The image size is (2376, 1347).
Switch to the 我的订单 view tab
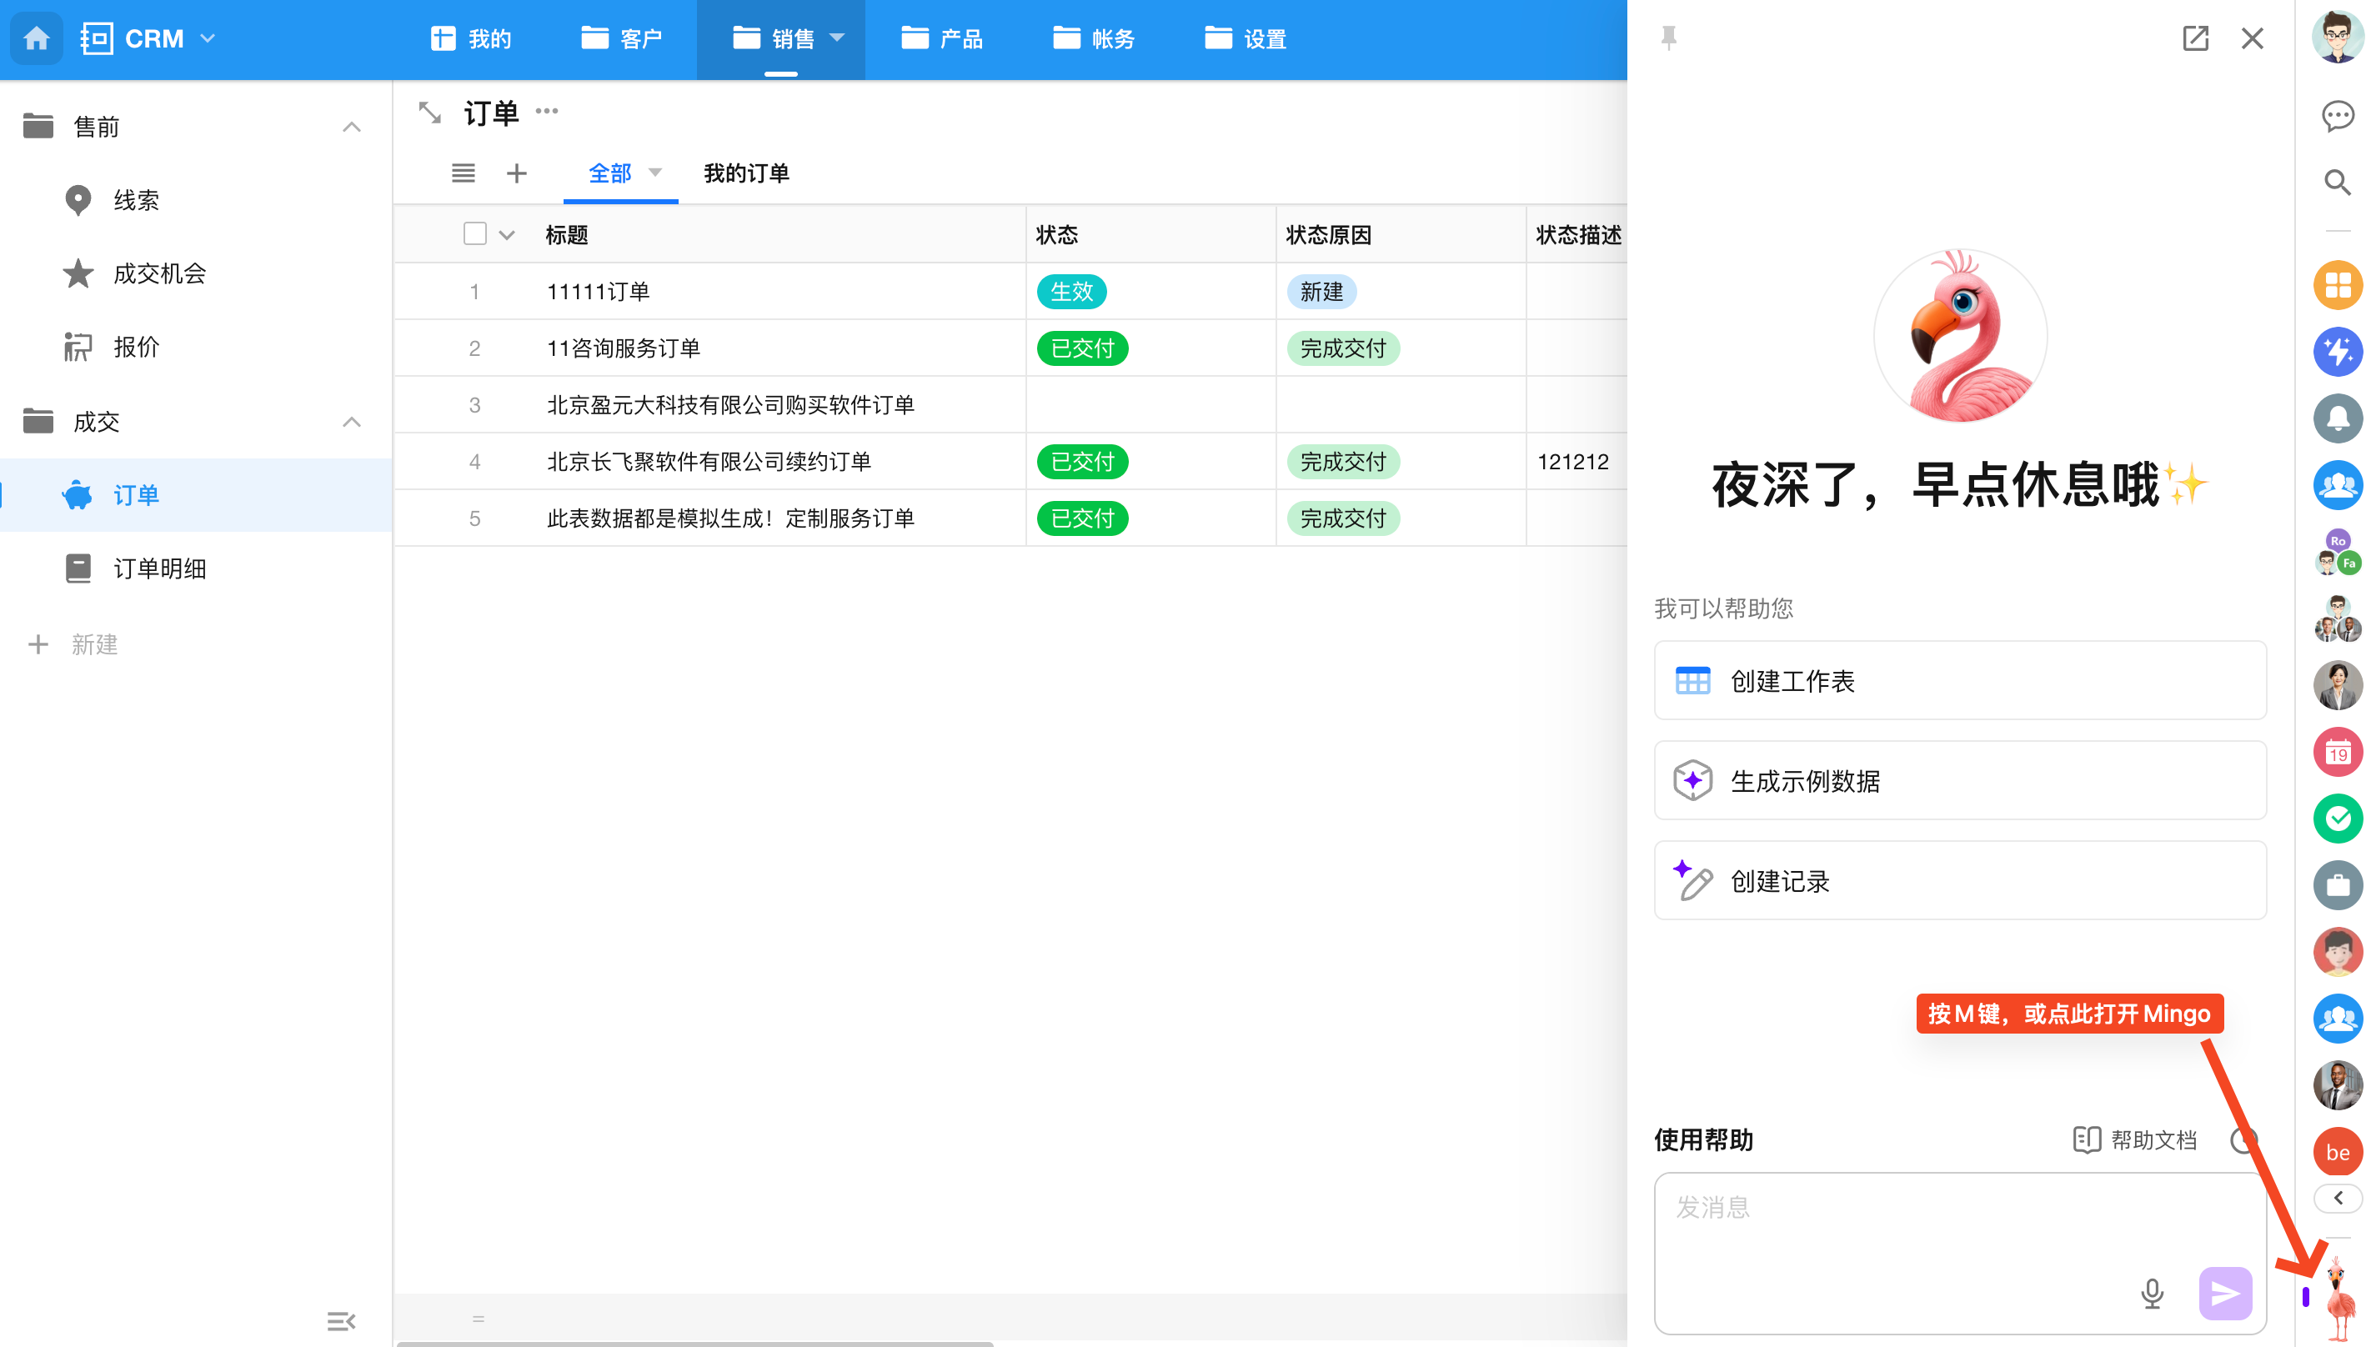pyautogui.click(x=746, y=173)
